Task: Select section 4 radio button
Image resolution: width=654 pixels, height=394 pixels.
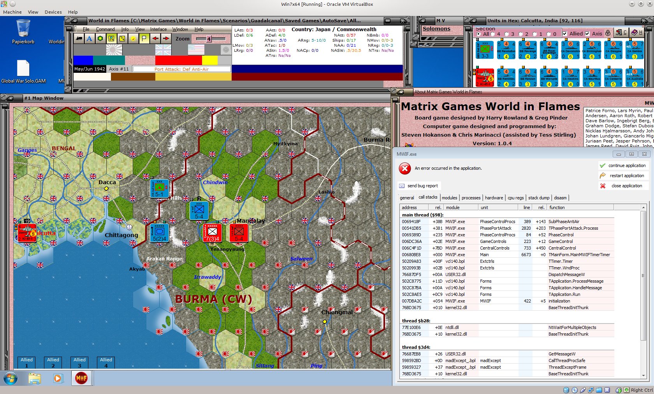Action: click(x=493, y=34)
